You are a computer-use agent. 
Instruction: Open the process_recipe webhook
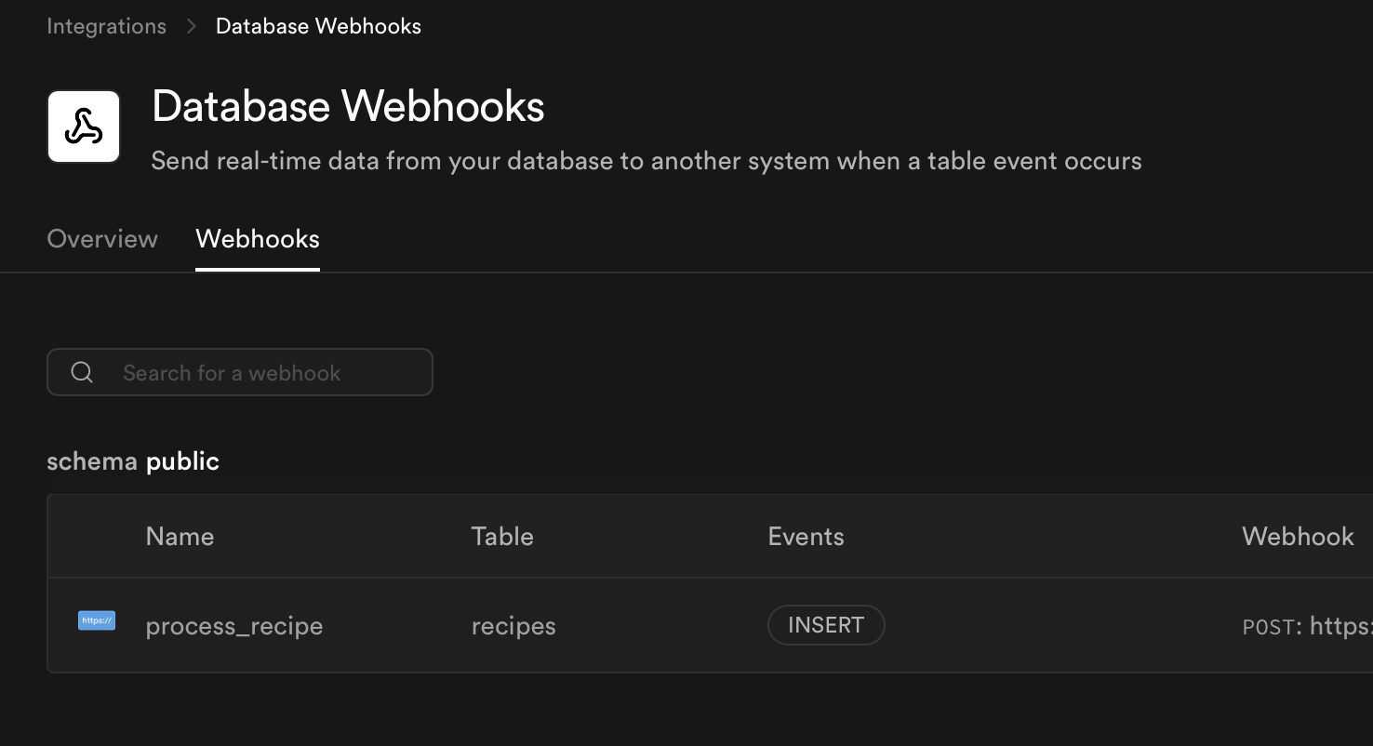(234, 626)
